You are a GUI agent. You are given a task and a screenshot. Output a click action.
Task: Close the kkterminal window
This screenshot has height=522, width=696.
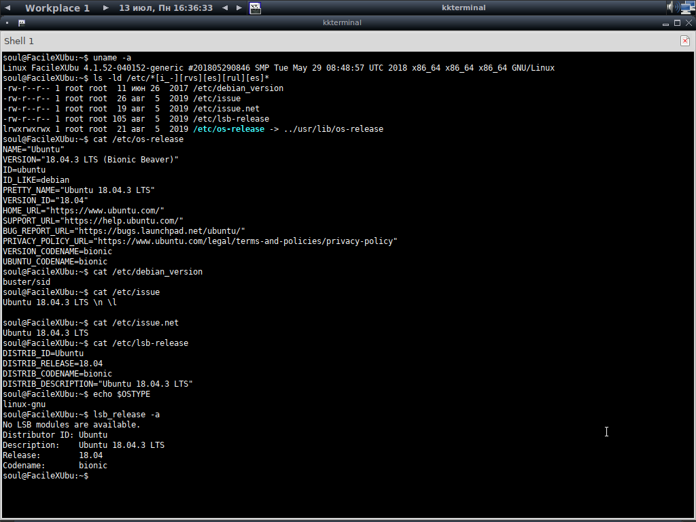pos(689,22)
